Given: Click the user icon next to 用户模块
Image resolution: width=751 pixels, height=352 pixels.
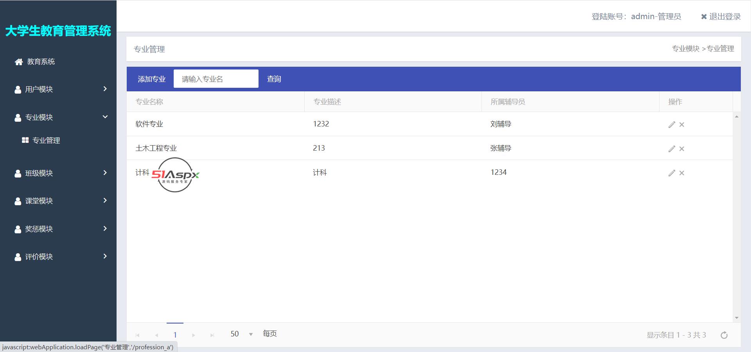Looking at the screenshot, I should click(x=18, y=89).
